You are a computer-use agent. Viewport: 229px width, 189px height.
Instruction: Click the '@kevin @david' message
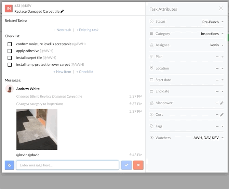pyautogui.click(x=28, y=155)
